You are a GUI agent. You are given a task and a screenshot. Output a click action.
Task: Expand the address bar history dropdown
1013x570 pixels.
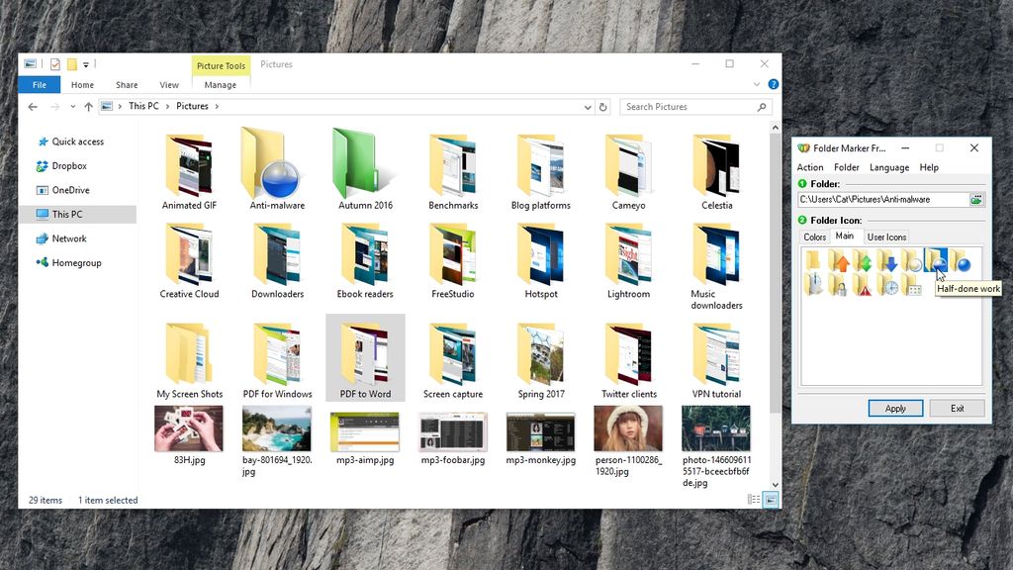[x=588, y=106]
